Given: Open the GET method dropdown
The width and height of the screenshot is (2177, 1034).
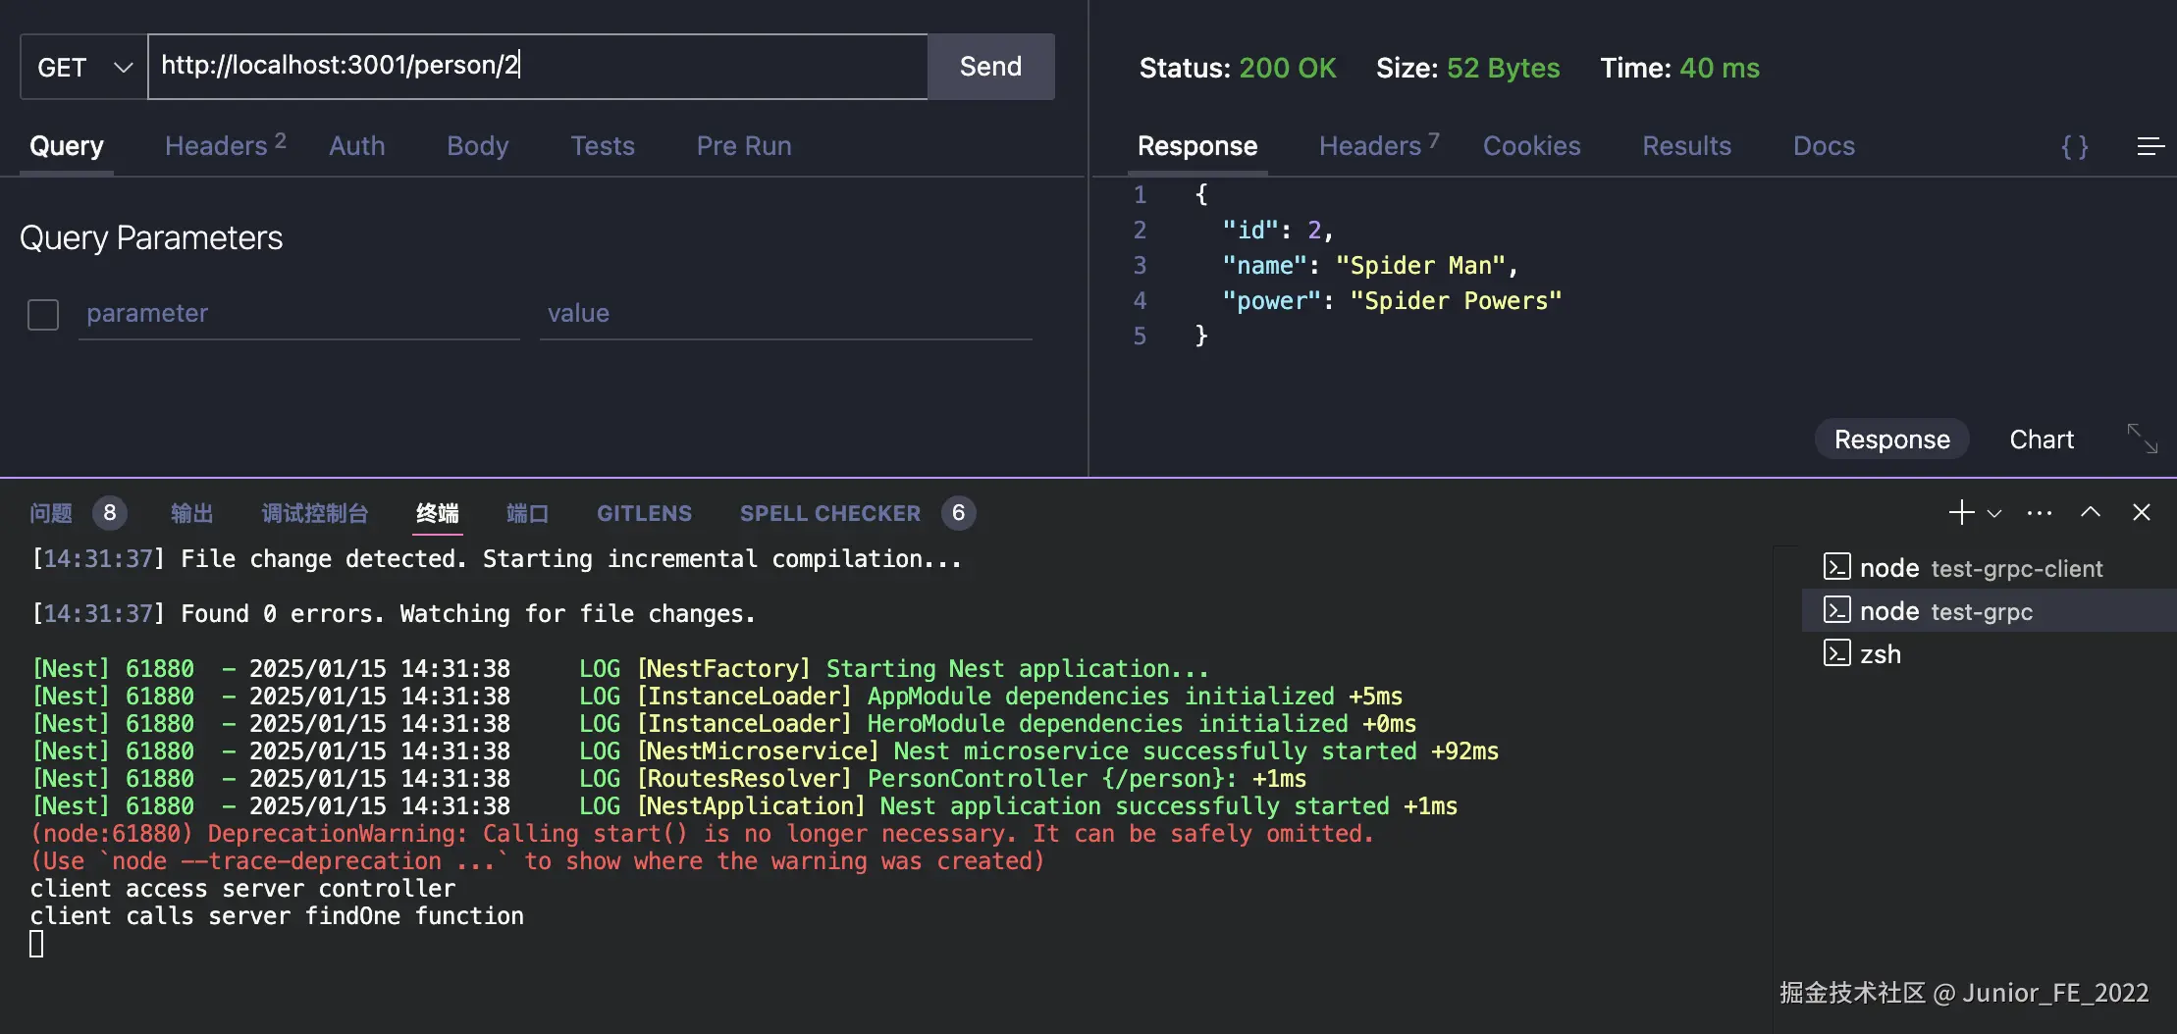Looking at the screenshot, I should click(x=84, y=67).
